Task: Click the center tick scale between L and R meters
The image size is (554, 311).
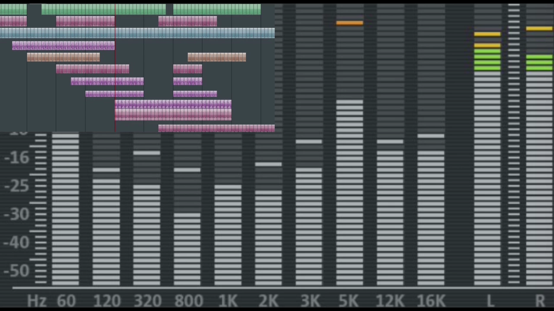Action: (514, 144)
